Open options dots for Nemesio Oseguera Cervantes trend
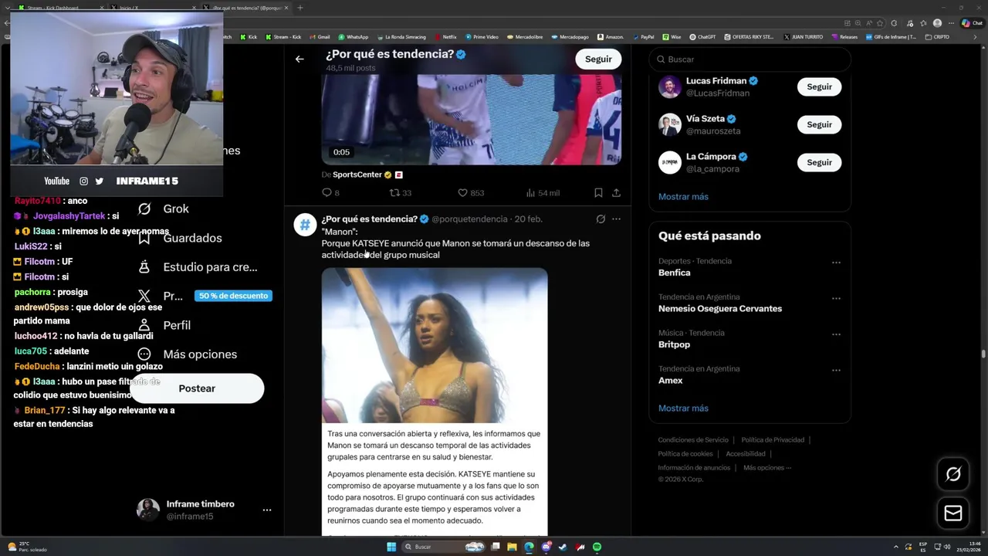This screenshot has width=988, height=556. point(836,299)
